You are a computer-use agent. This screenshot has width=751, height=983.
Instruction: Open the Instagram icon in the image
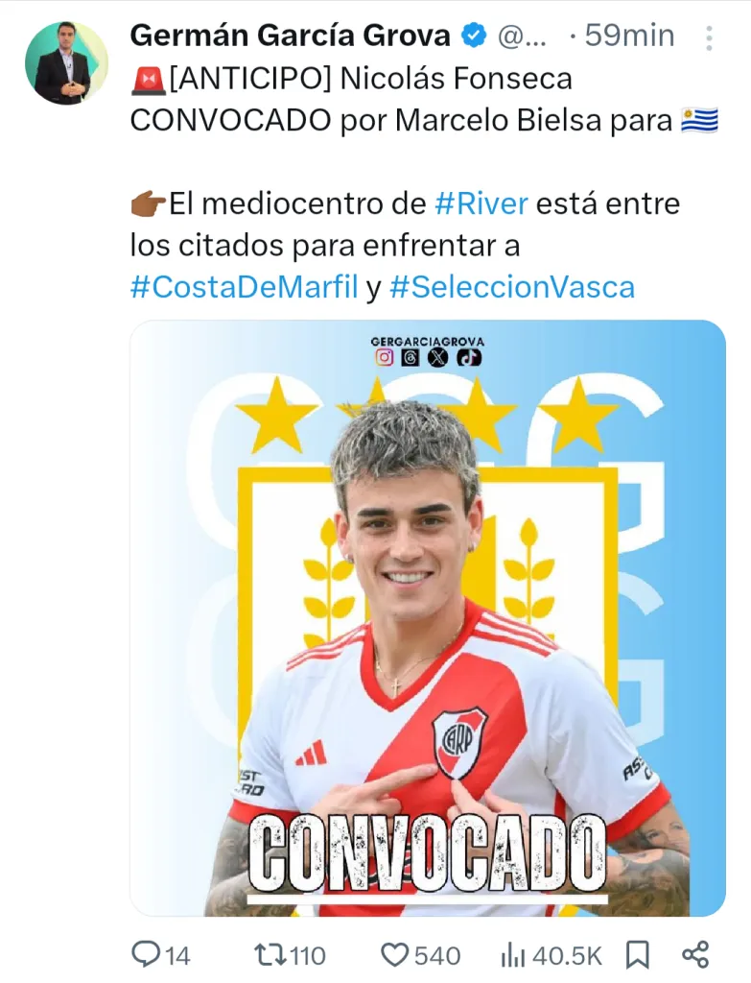(385, 357)
